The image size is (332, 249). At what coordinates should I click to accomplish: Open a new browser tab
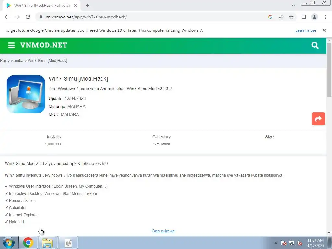tap(88, 6)
